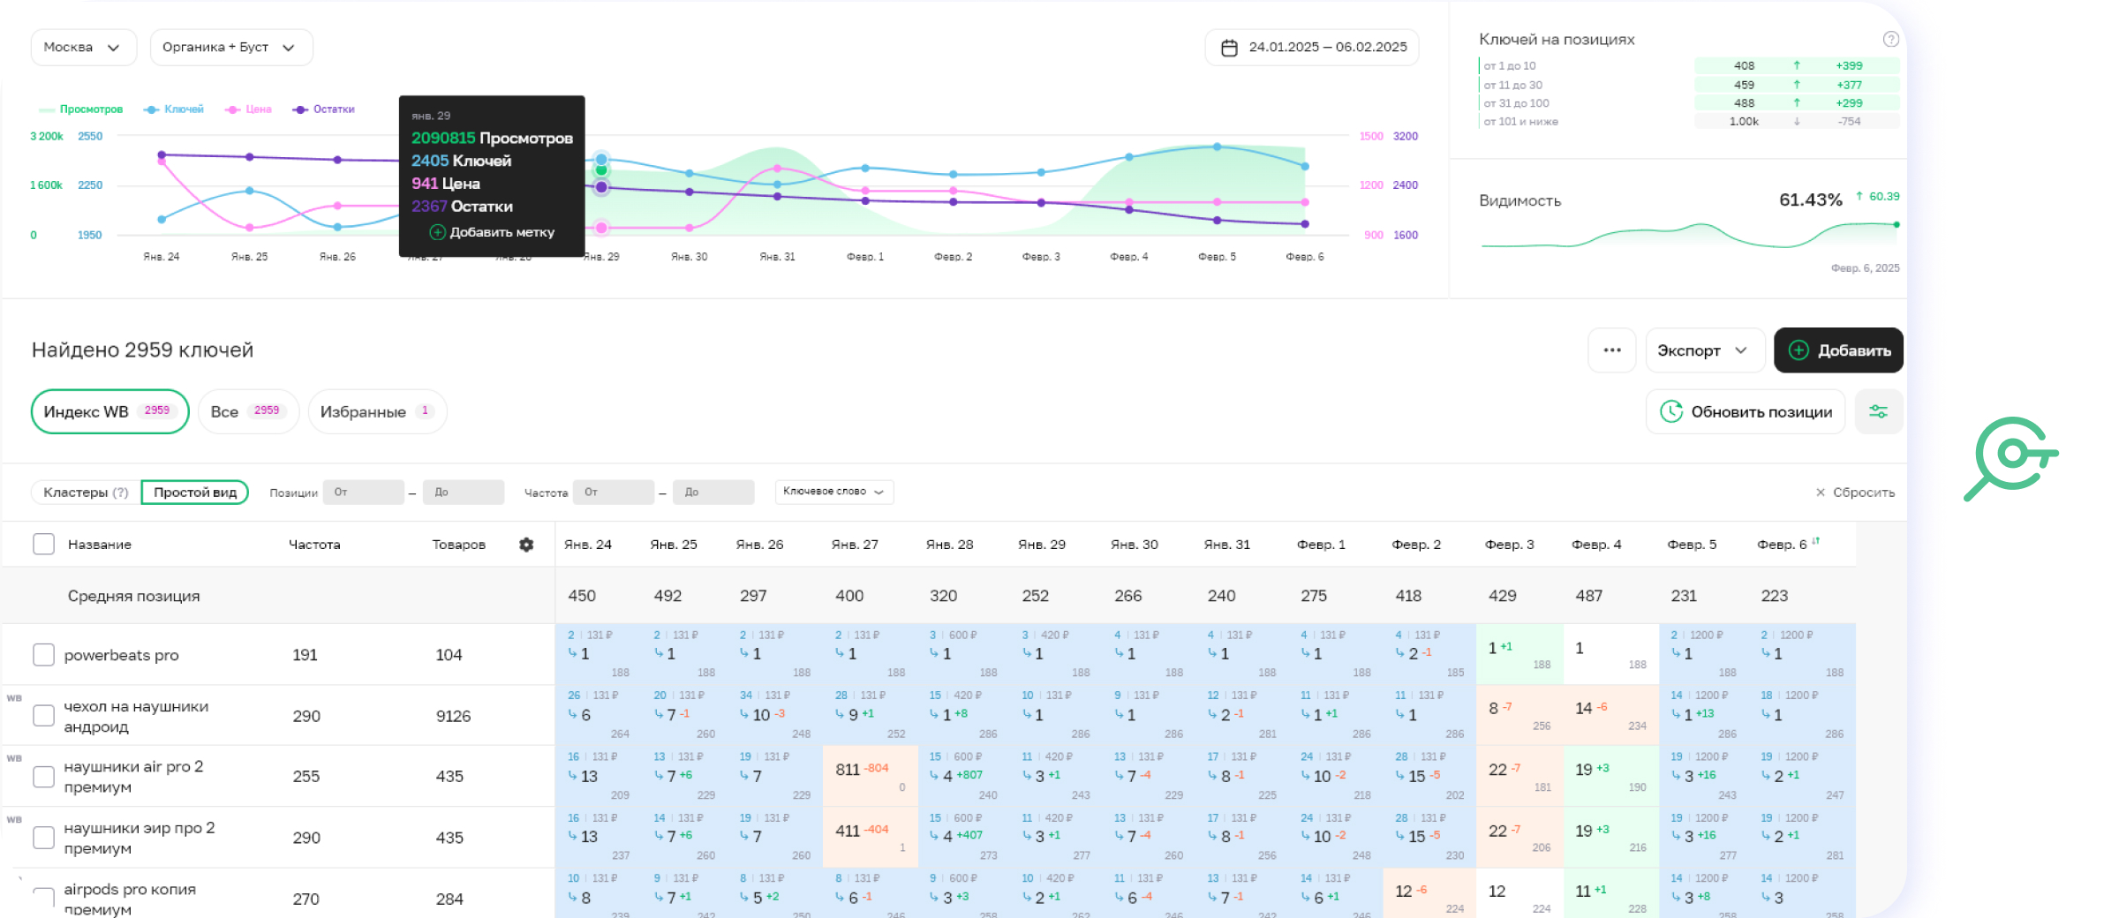Click the Частота От input field
Viewport: 2119px width, 918px height.
click(614, 492)
